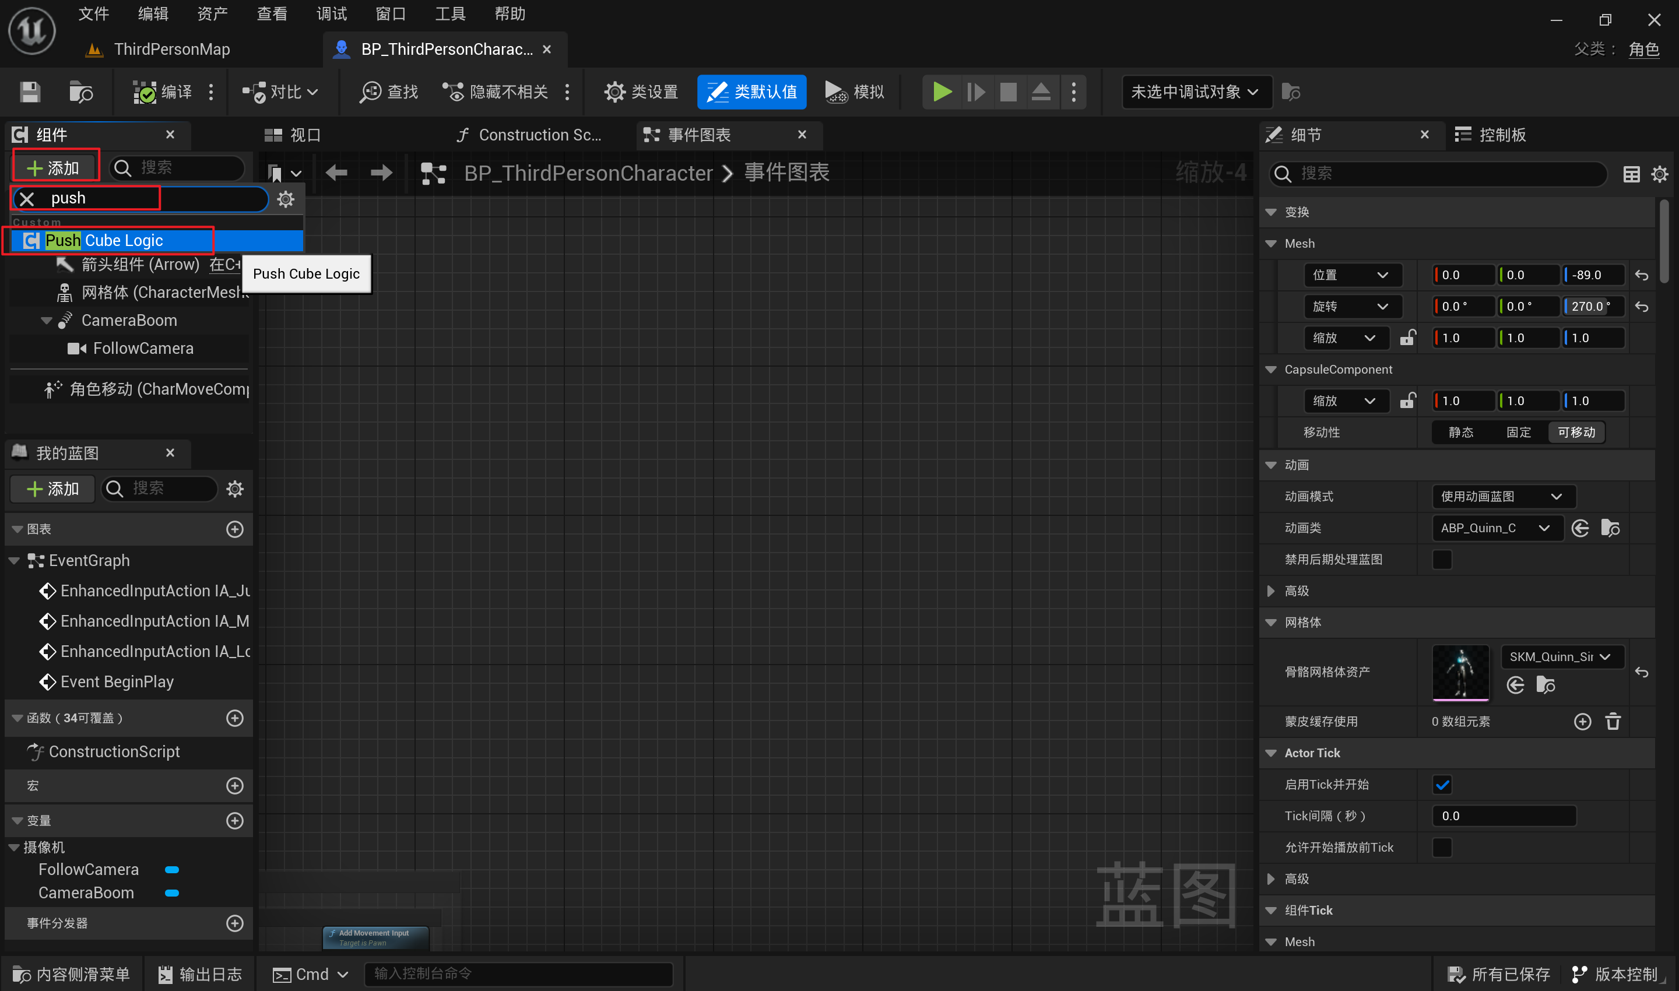Toggle 启用Tick并开始 checkbox
Viewport: 1679px width, 991px height.
tap(1442, 785)
